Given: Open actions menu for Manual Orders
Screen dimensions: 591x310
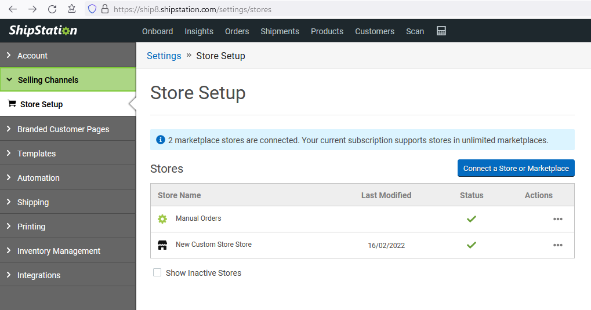Looking at the screenshot, I should 557,219.
